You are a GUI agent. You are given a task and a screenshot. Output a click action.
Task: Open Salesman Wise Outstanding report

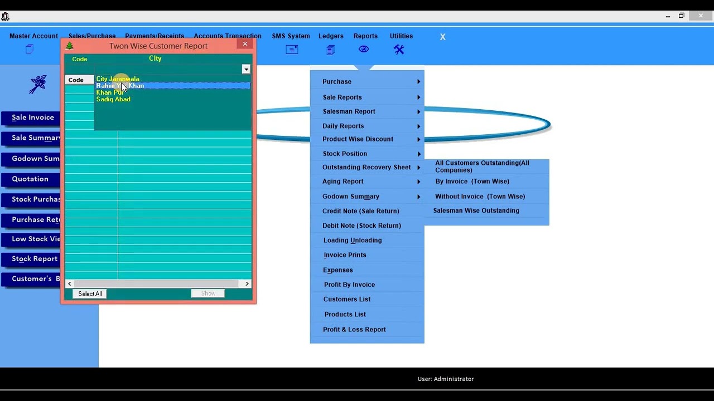476,211
